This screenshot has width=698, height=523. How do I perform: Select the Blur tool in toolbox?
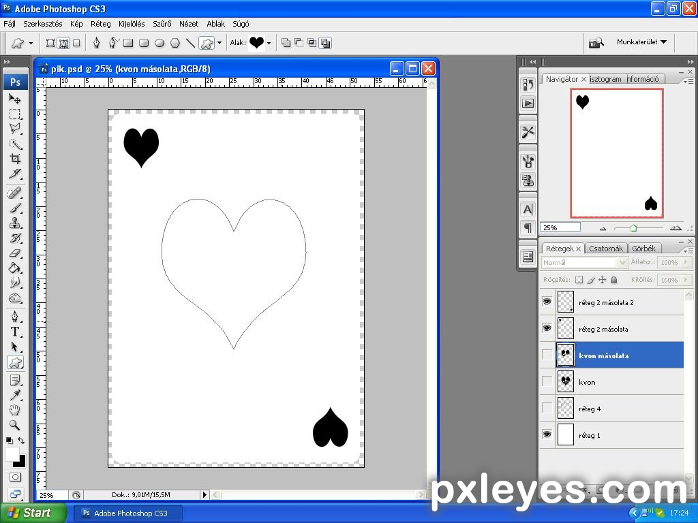pyautogui.click(x=15, y=283)
